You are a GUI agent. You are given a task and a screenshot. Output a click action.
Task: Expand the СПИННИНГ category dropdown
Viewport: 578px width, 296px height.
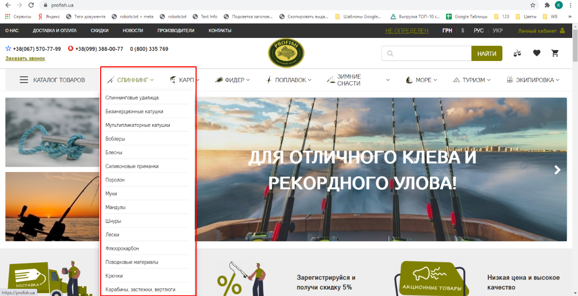[130, 80]
